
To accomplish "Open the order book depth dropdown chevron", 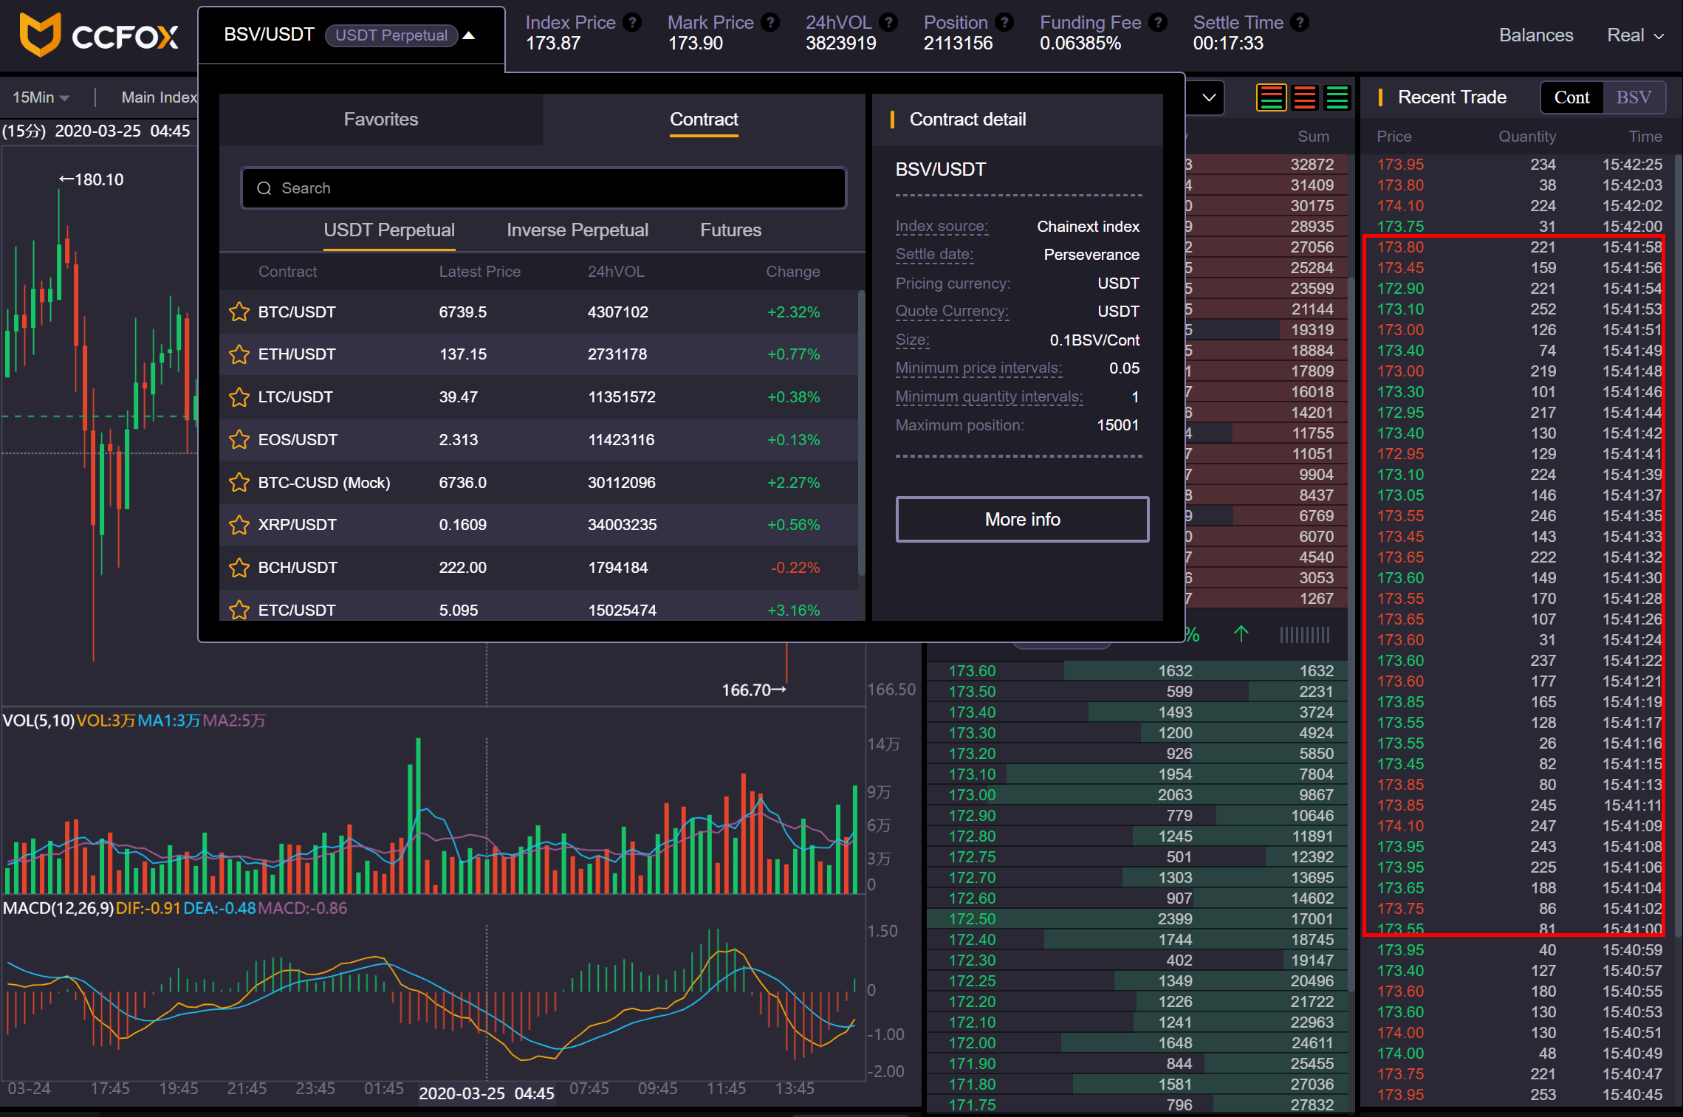I will [1209, 97].
